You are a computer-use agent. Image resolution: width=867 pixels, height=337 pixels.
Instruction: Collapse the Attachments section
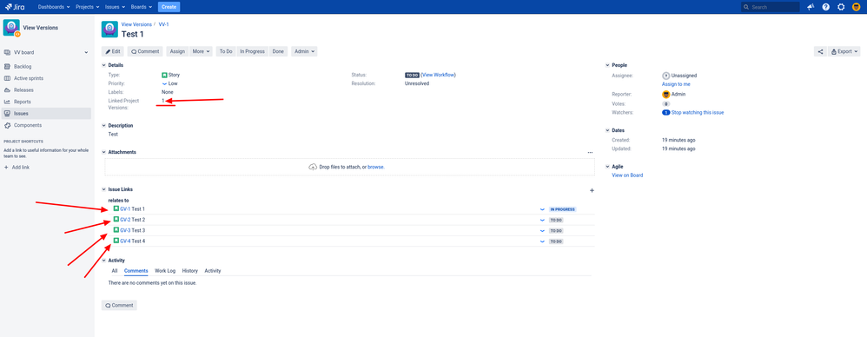pyautogui.click(x=104, y=152)
